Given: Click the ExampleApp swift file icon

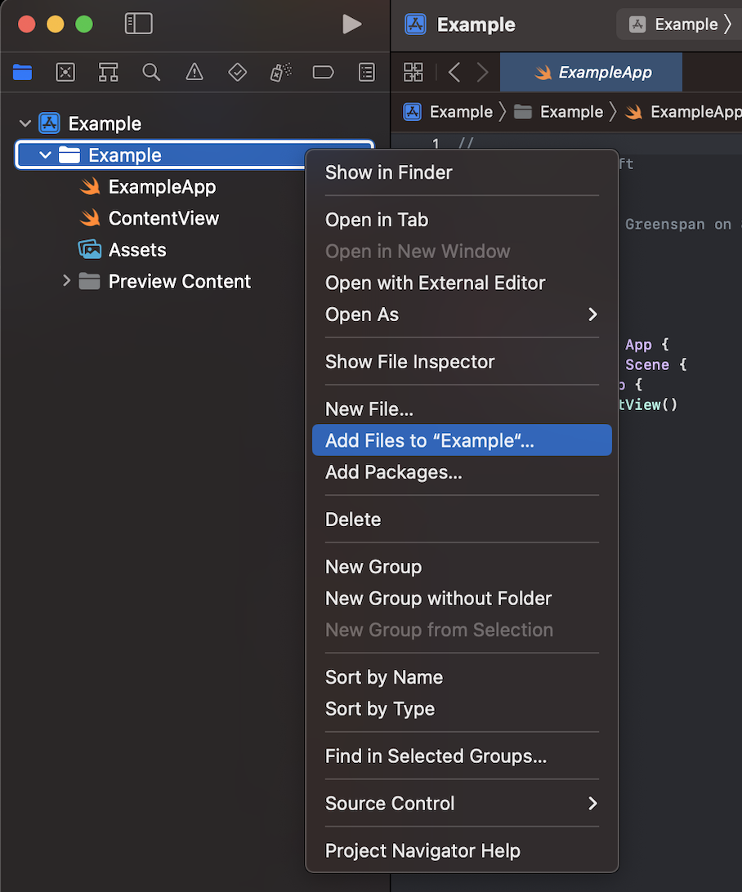Looking at the screenshot, I should click(x=90, y=186).
